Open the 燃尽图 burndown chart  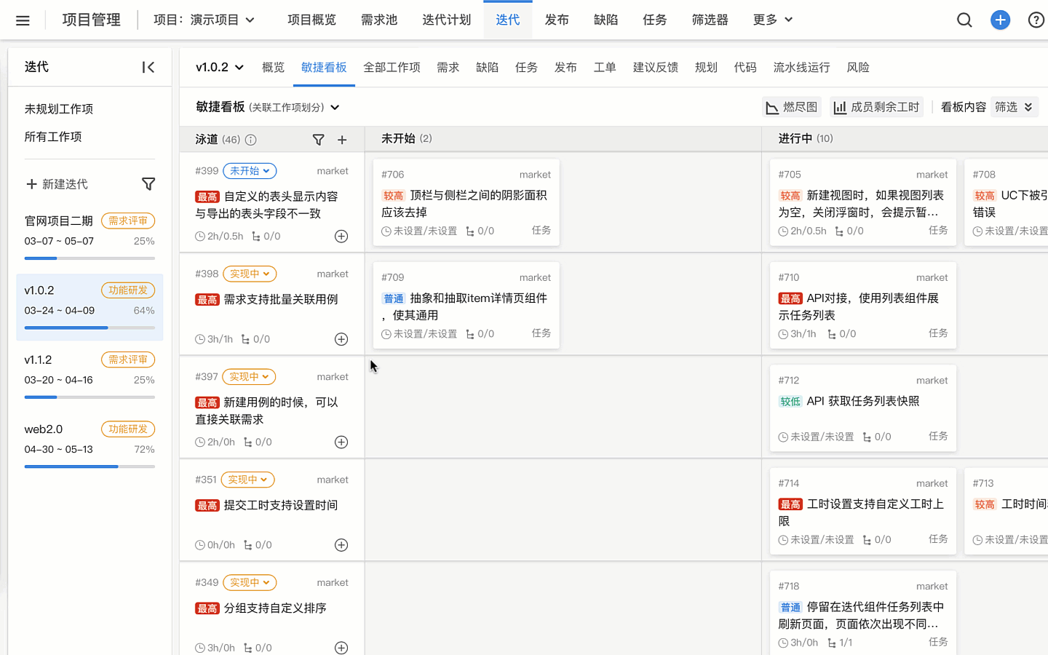(x=792, y=107)
